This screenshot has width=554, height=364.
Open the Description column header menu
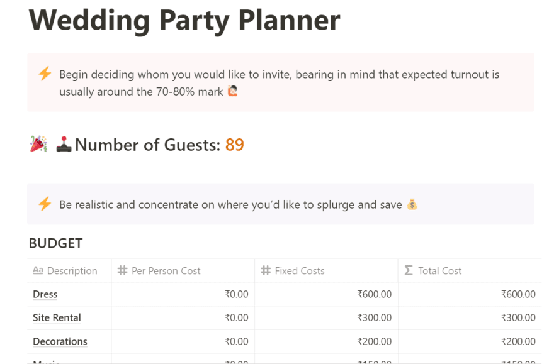tap(69, 270)
